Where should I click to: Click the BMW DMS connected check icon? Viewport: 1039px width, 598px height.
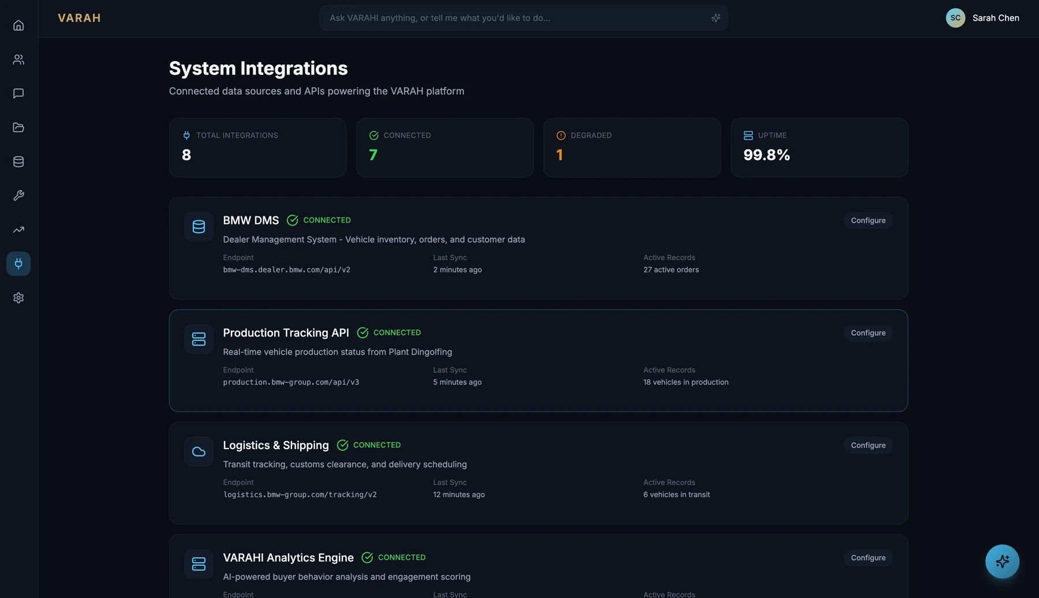point(293,220)
